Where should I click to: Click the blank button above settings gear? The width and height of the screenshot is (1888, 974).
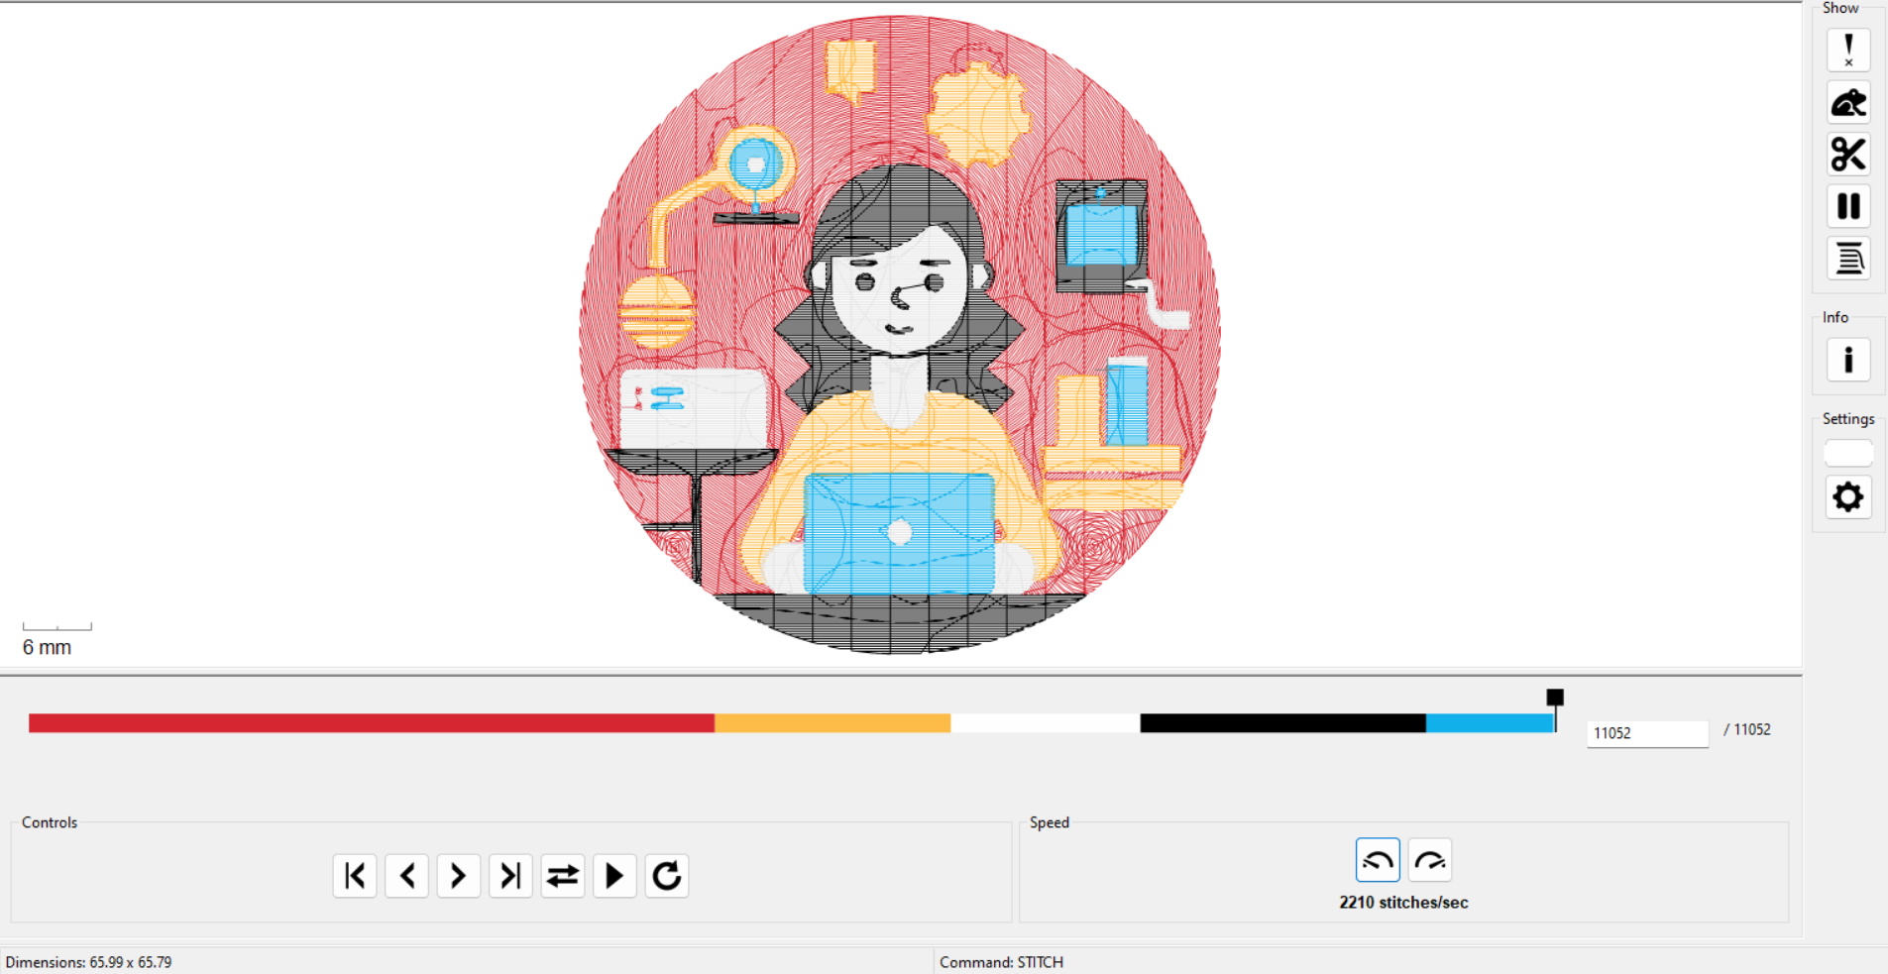click(1848, 453)
